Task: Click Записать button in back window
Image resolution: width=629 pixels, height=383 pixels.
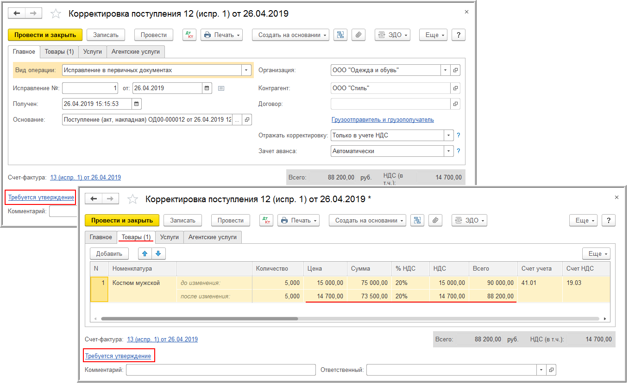Action: pyautogui.click(x=106, y=35)
